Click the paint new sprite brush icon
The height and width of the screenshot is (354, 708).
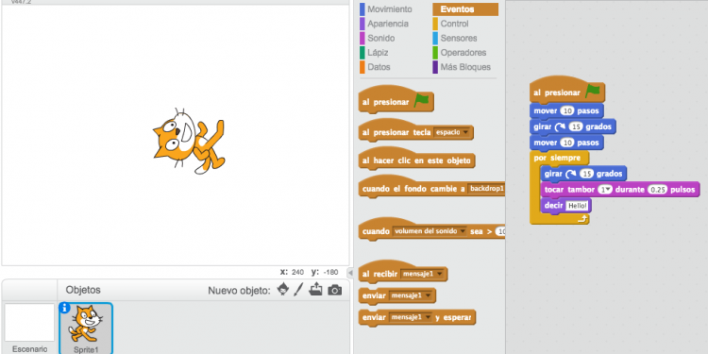pyautogui.click(x=298, y=290)
